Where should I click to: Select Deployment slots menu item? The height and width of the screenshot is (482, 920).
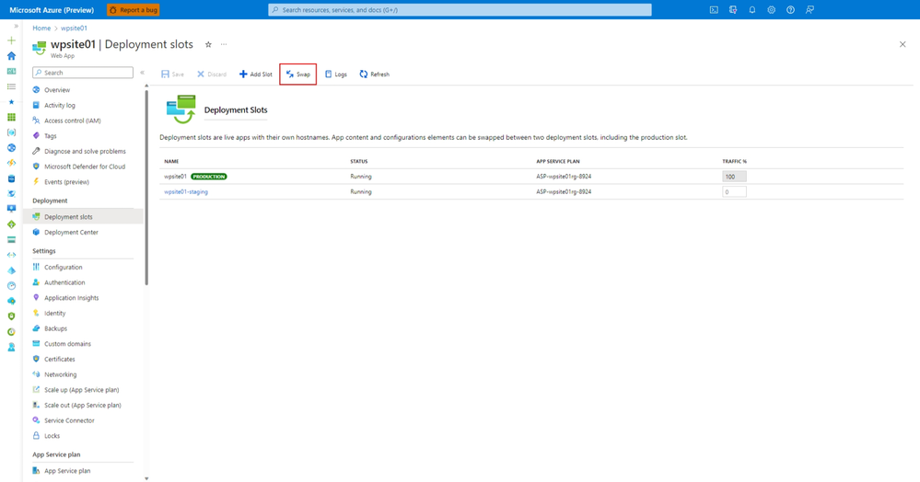(x=83, y=217)
